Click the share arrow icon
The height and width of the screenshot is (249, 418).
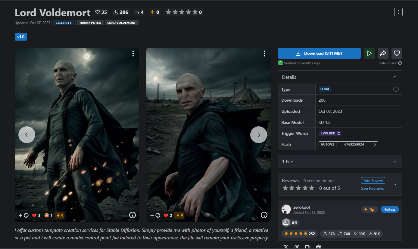tap(383, 53)
